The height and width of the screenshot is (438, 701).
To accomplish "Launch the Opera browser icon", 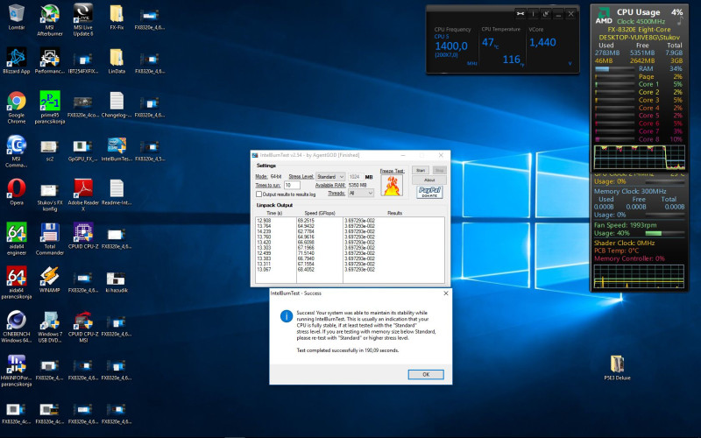I will pyautogui.click(x=17, y=188).
